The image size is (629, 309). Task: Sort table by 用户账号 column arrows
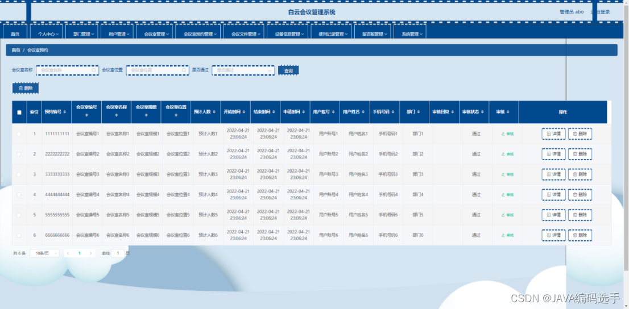[x=333, y=112]
